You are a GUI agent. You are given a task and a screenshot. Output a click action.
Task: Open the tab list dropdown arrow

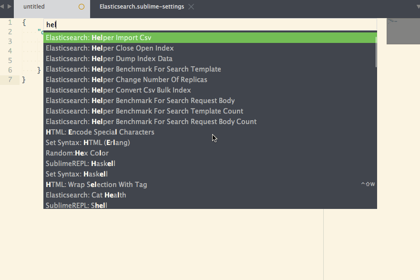point(418,6)
